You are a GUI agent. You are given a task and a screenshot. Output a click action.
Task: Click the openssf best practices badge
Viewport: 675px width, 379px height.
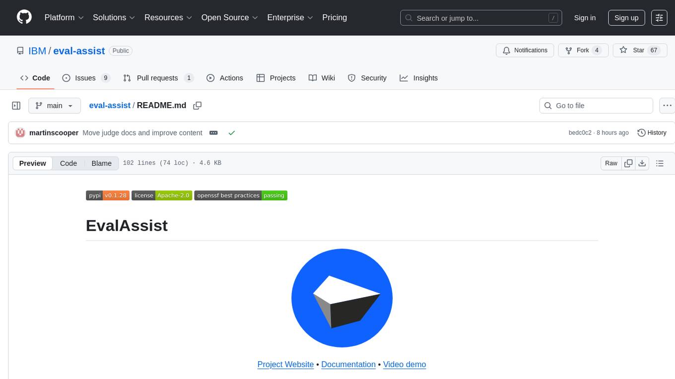click(241, 195)
